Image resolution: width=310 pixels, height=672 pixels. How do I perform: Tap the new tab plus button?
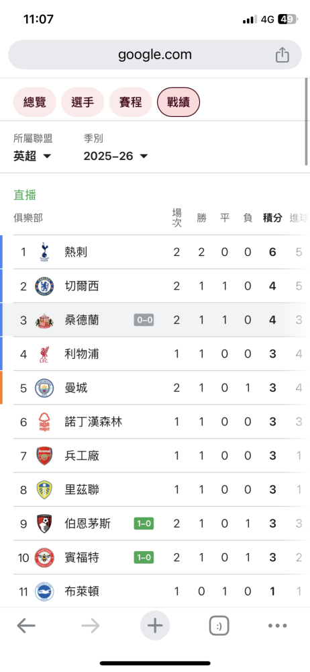pyautogui.click(x=155, y=626)
